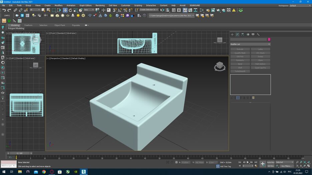The width and height of the screenshot is (312, 175).
Task: Click the green double-chevron toolbar icon
Action: [241, 10]
